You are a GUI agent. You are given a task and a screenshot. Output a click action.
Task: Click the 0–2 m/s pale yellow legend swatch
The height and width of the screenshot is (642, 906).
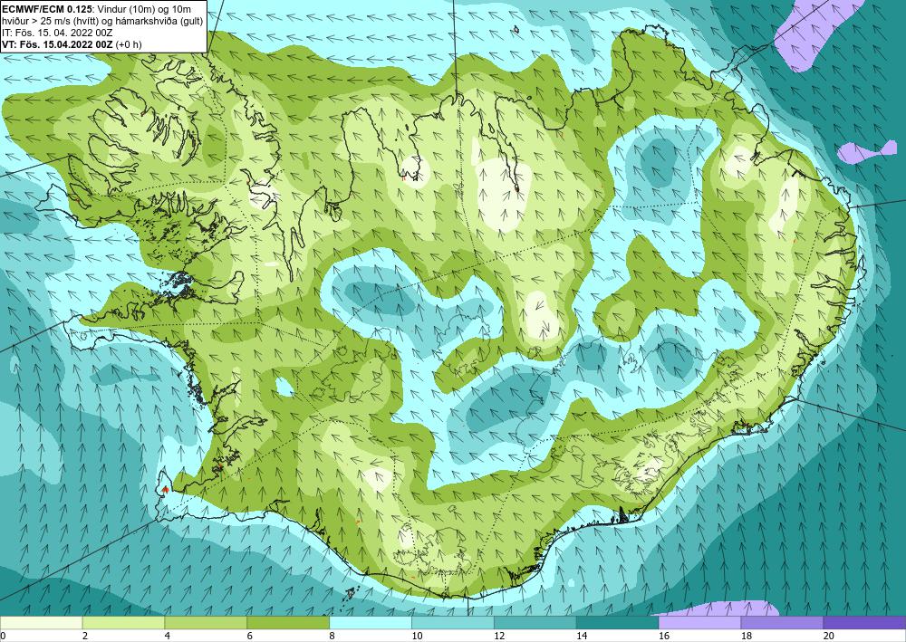pyautogui.click(x=42, y=622)
